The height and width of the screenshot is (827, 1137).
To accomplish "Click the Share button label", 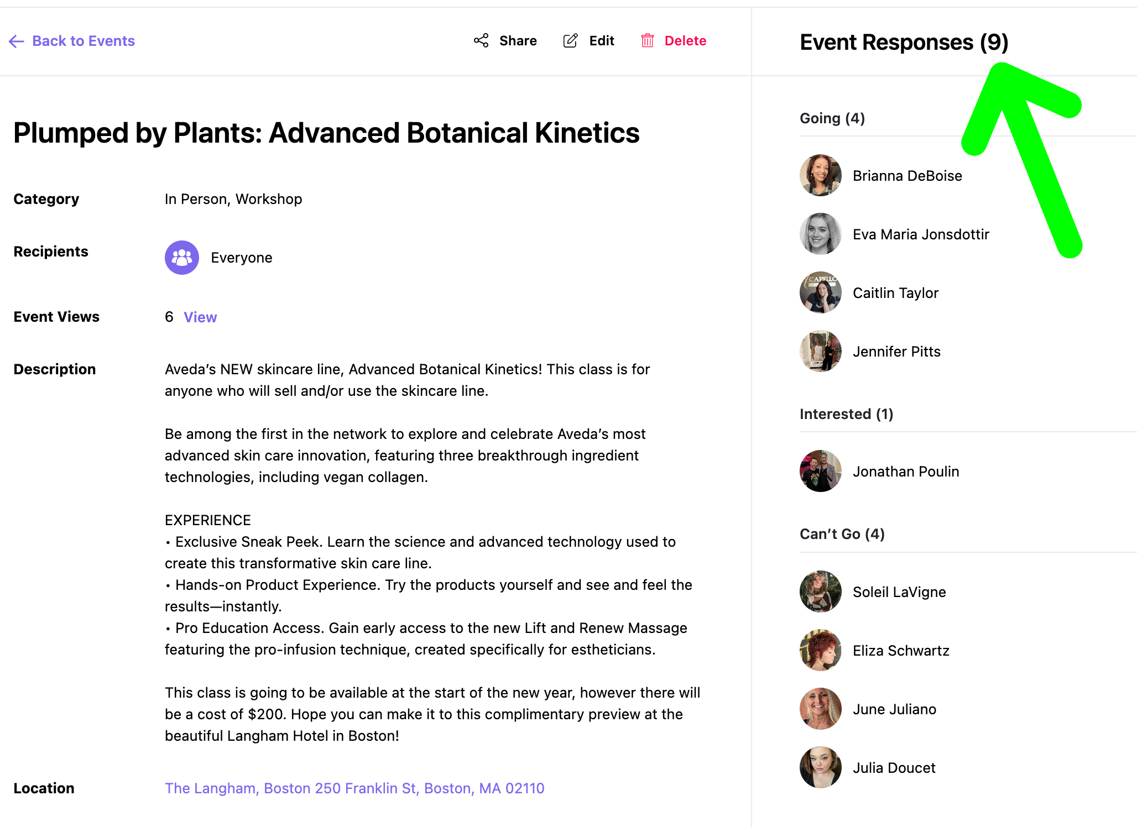I will click(518, 41).
